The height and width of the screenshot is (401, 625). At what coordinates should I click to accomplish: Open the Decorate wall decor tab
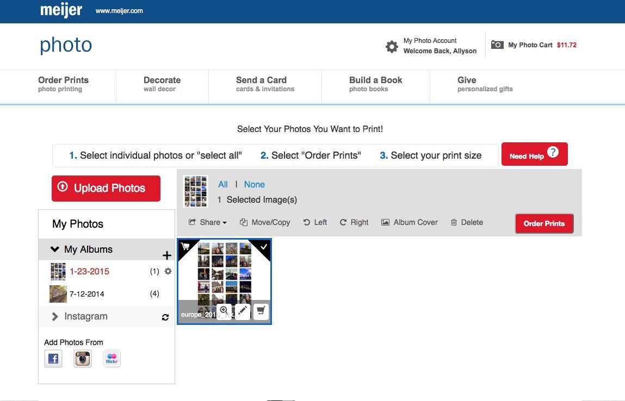coord(162,84)
